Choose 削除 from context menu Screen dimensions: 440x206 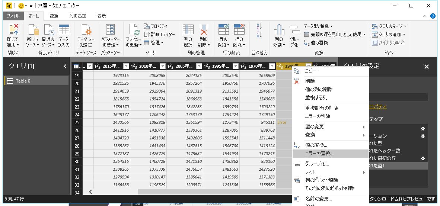[330, 81]
